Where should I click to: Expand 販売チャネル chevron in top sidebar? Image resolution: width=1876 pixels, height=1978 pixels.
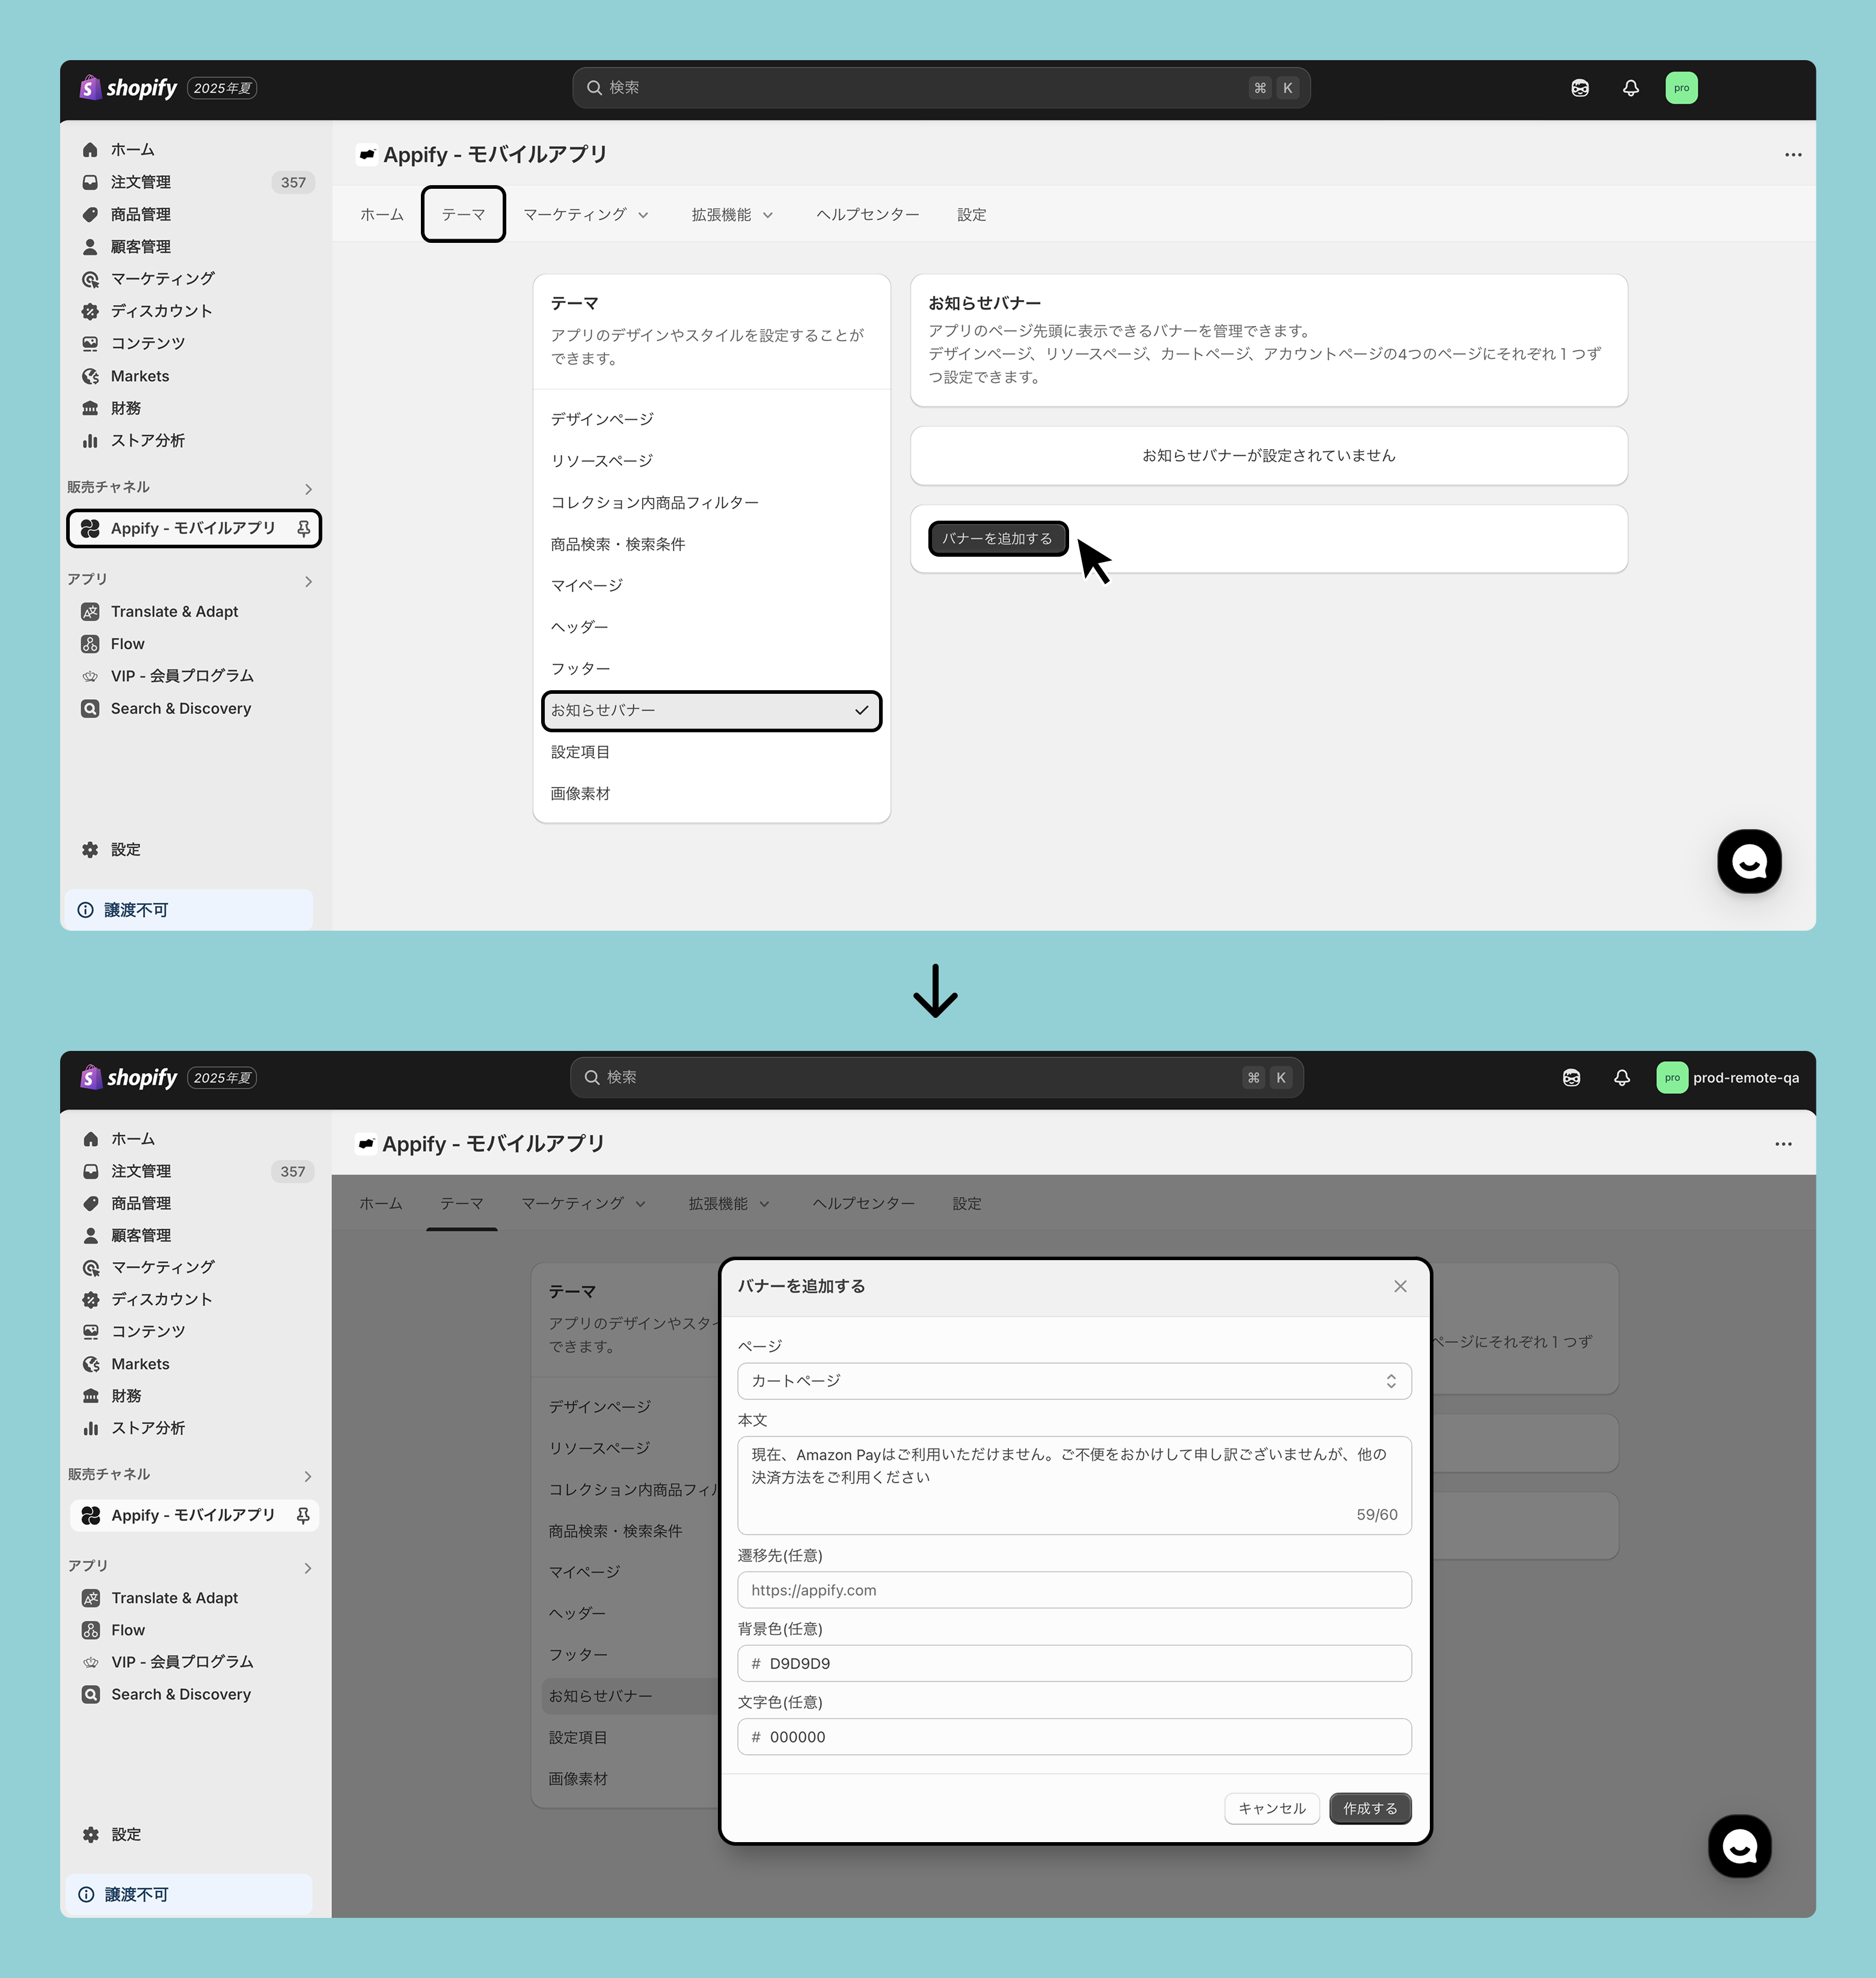tap(308, 489)
